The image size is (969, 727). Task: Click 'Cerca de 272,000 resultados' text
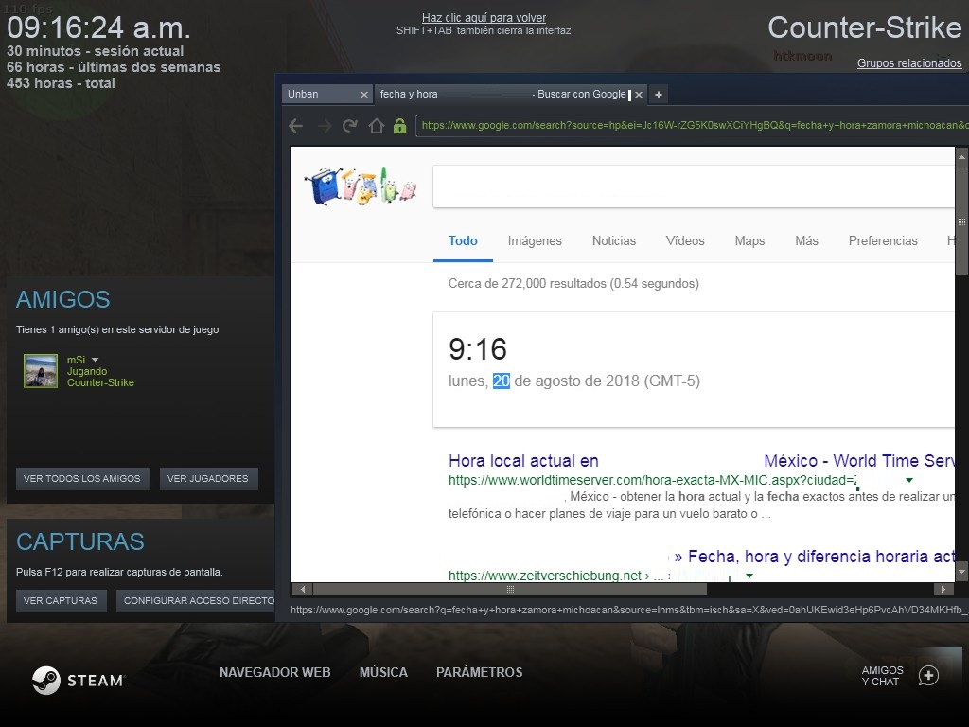coord(573,284)
